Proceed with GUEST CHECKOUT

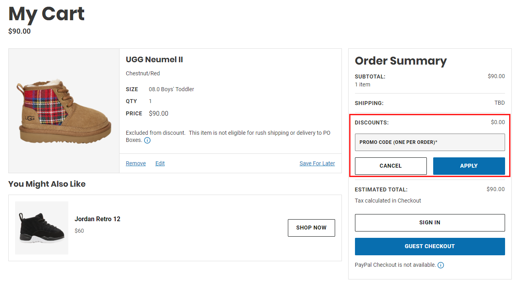point(430,247)
